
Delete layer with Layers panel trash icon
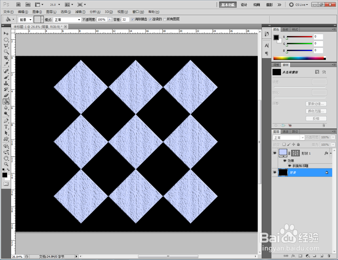[329, 256]
